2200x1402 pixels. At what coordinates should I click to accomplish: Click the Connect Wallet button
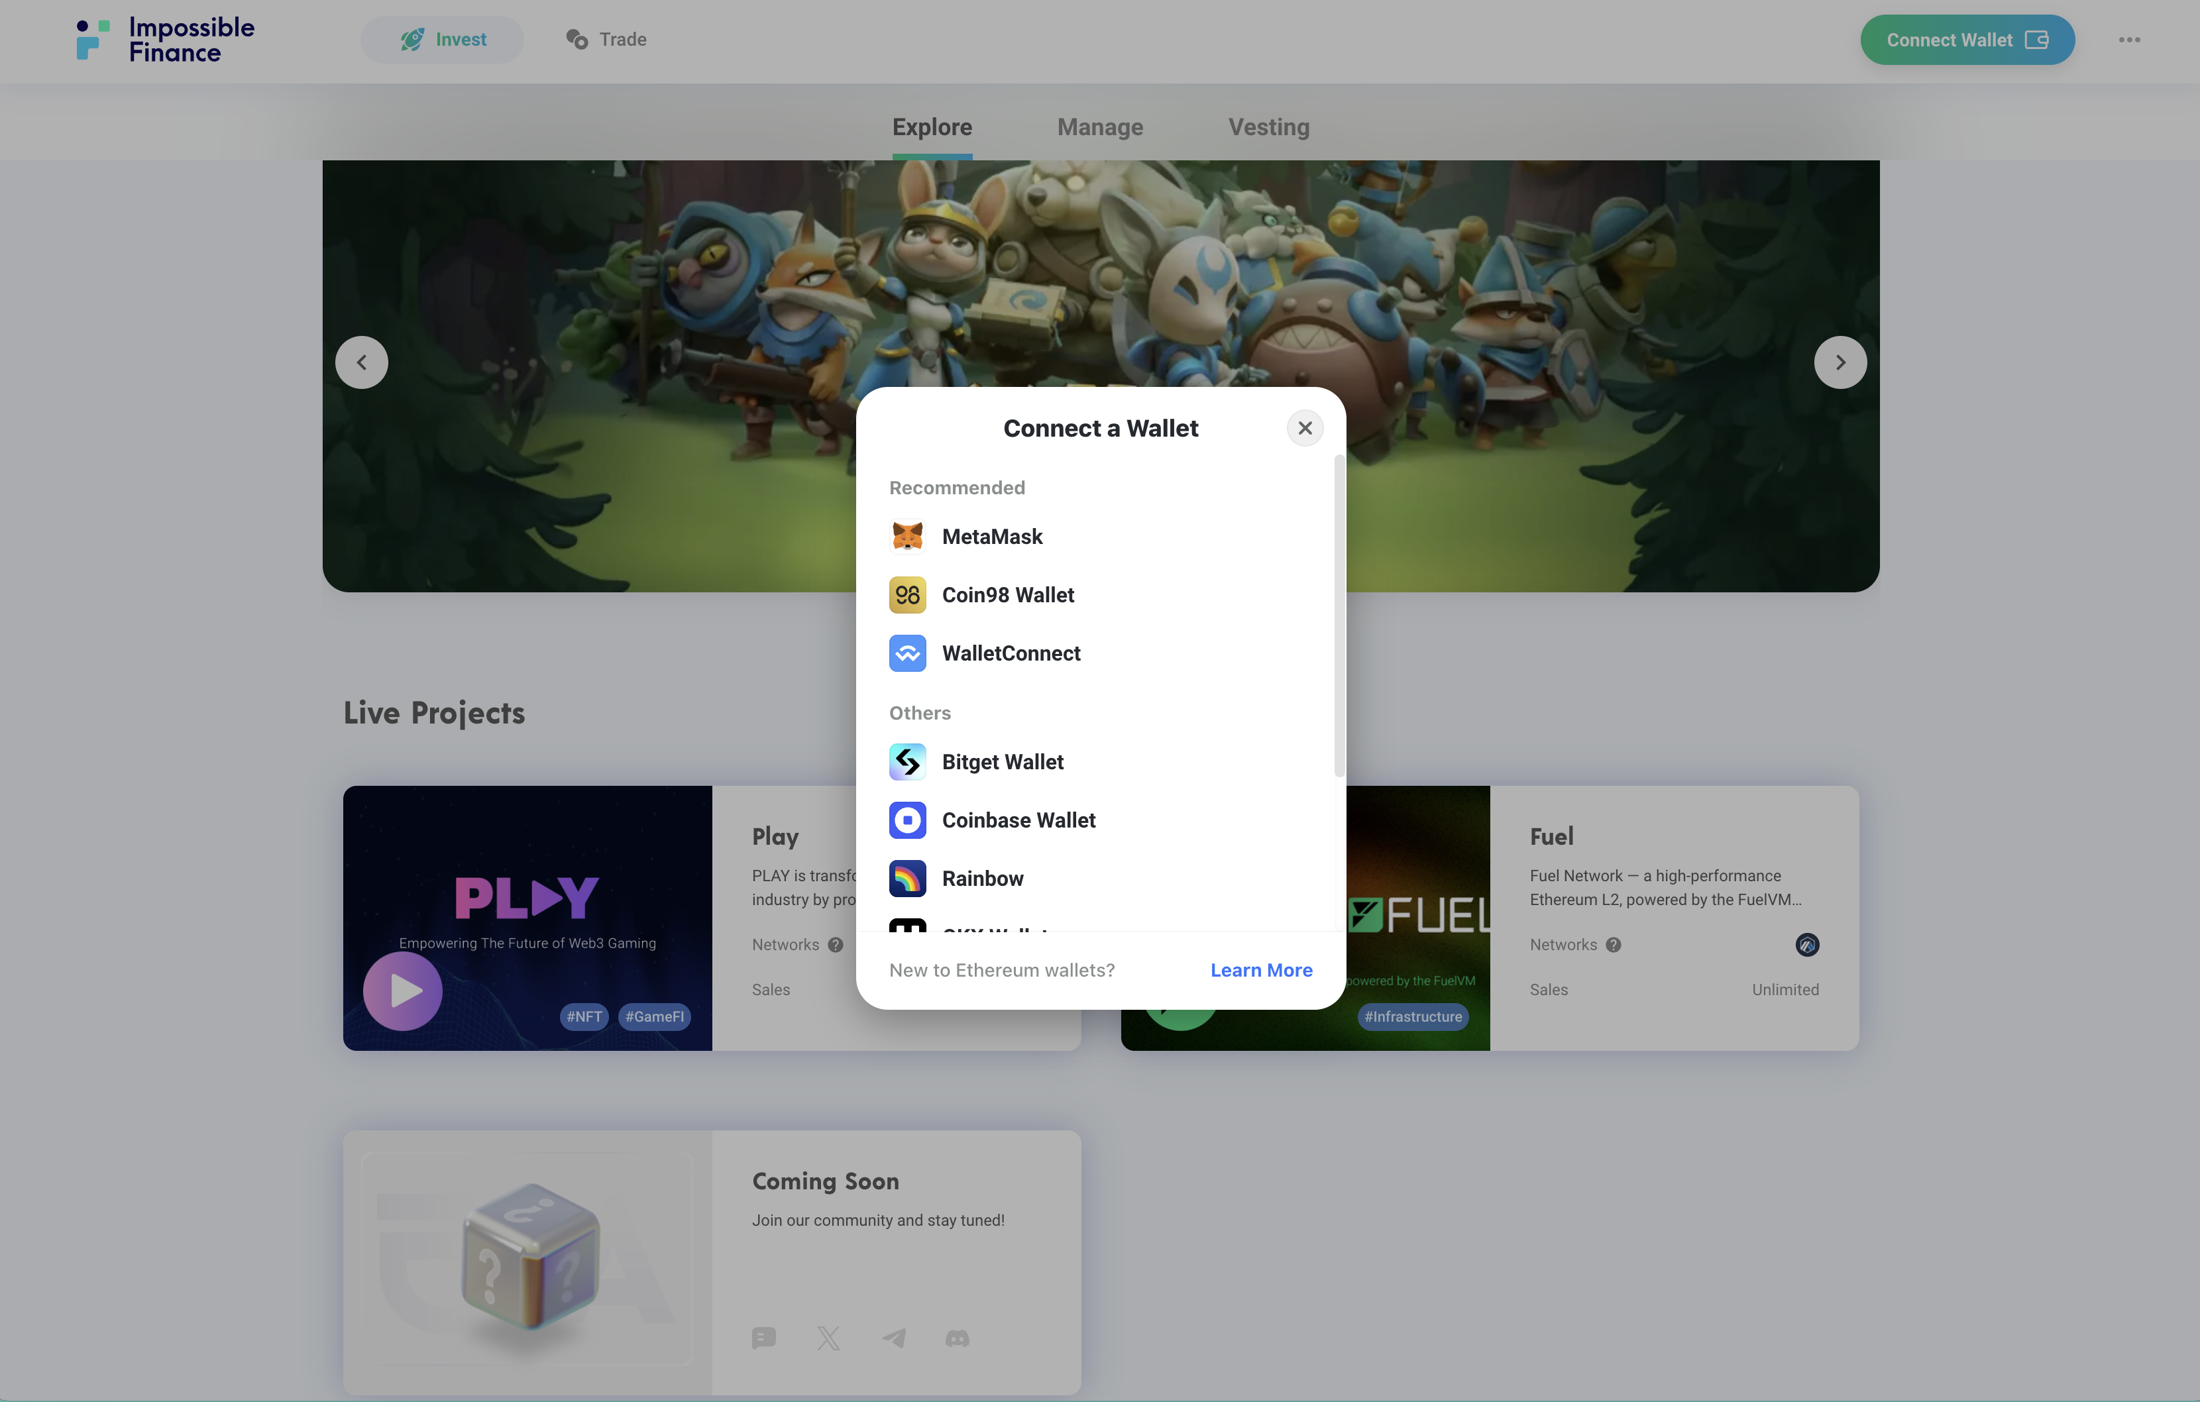click(1966, 39)
